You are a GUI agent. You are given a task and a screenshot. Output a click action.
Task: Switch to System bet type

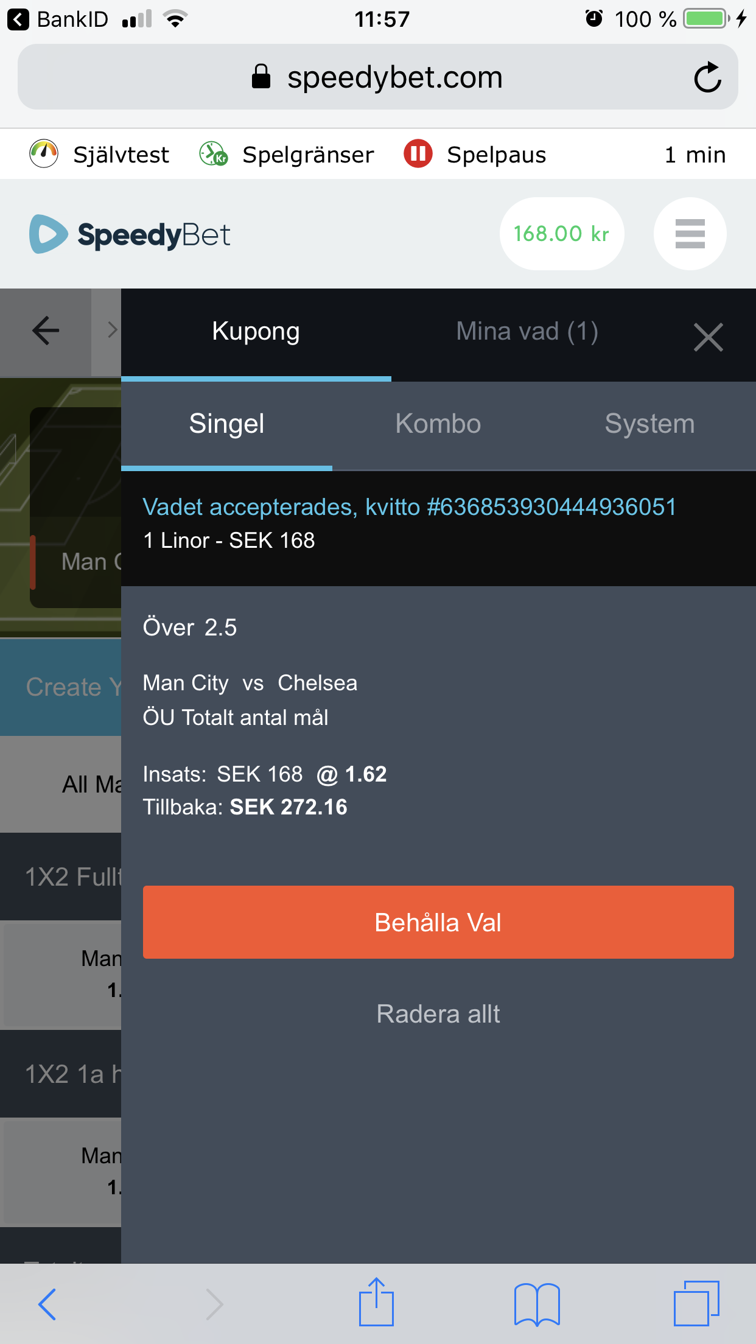649,424
